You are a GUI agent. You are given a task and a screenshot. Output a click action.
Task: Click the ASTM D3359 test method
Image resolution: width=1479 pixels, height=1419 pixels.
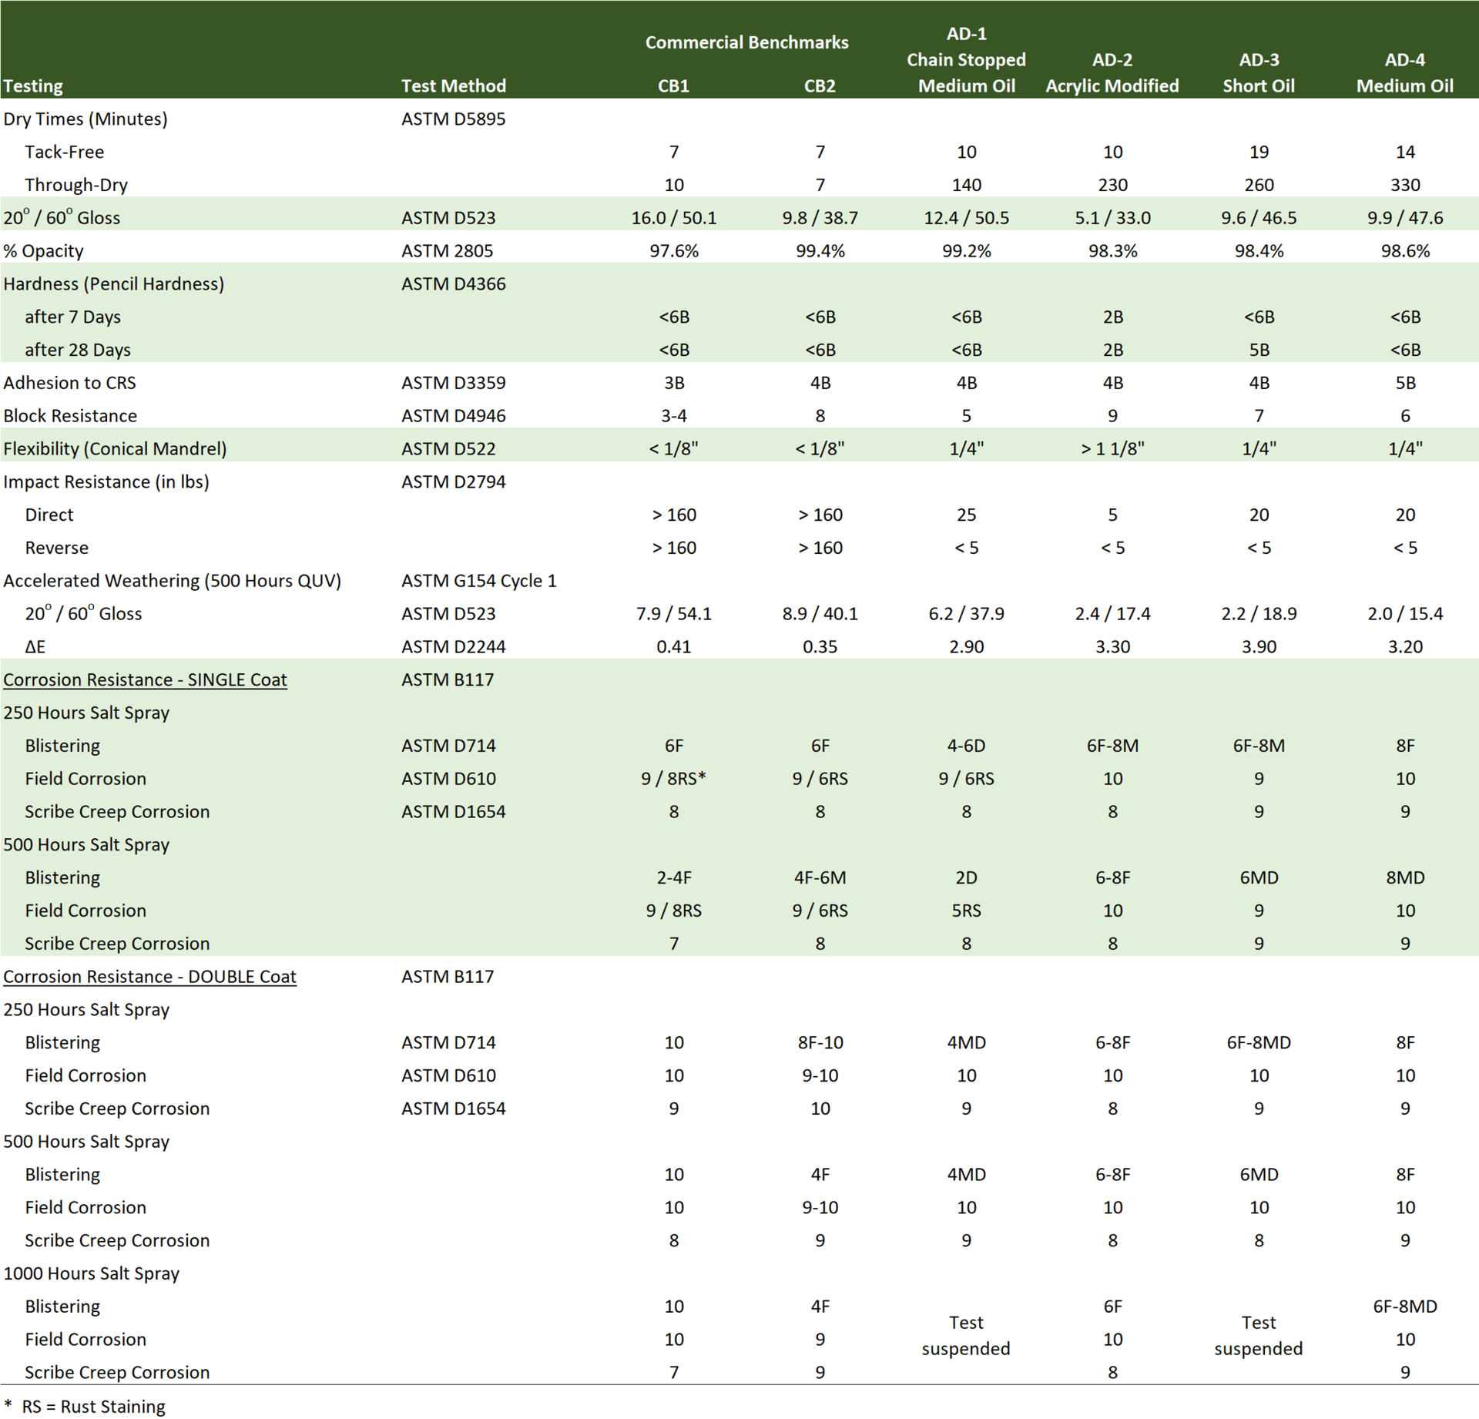(454, 383)
